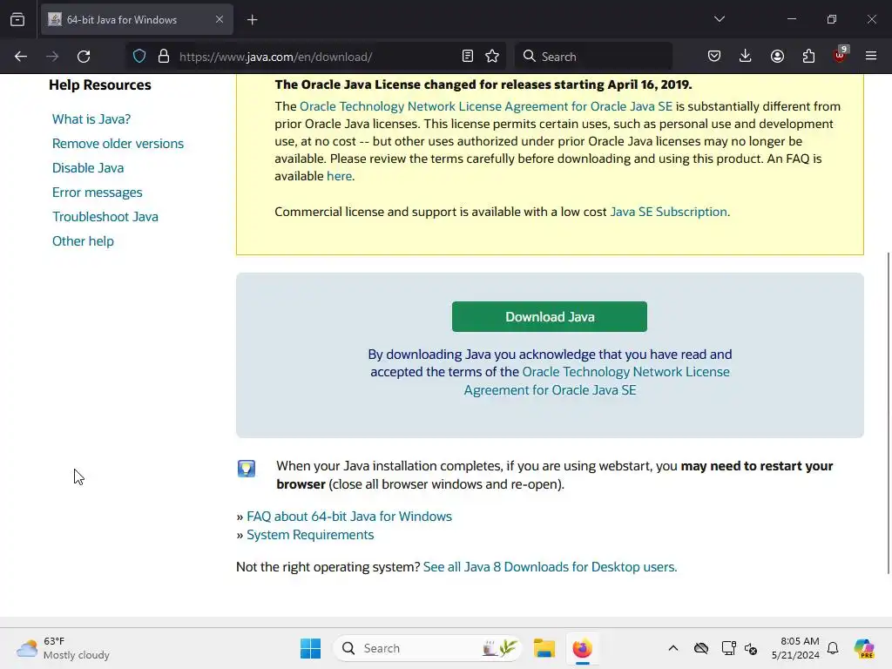Viewport: 892px width, 669px height.
Task: Go back to previous page
Action: coord(21,57)
